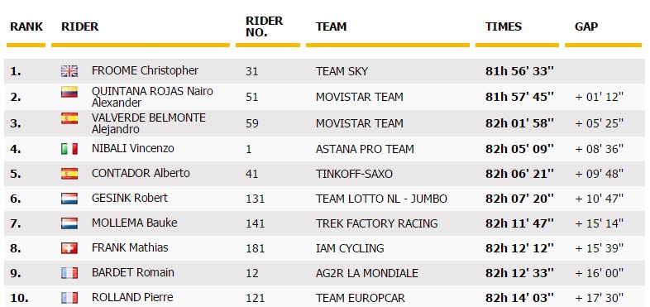Click the Spanish flag next to Valverde

point(69,118)
